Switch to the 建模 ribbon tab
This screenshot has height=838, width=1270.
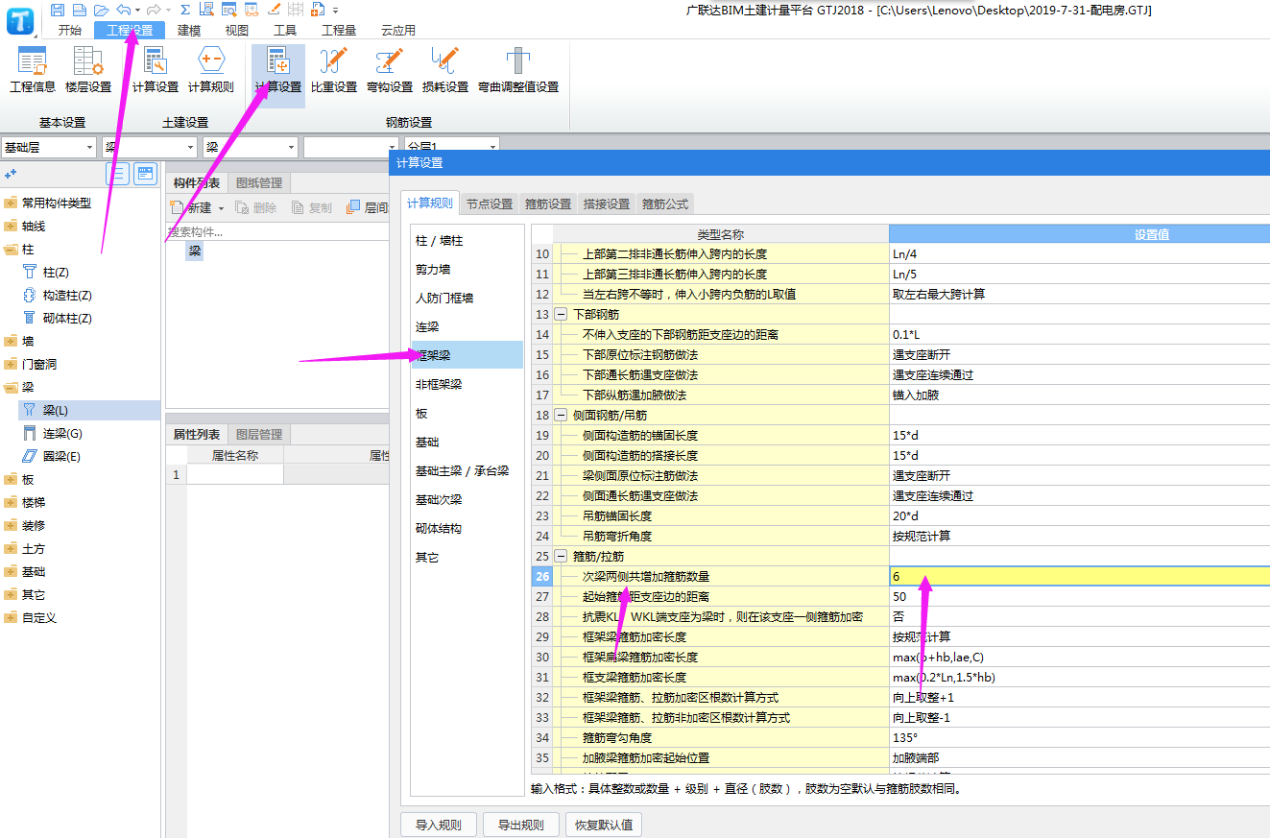point(189,30)
